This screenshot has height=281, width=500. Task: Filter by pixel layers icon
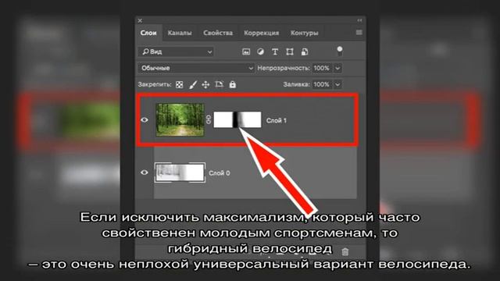coord(246,52)
